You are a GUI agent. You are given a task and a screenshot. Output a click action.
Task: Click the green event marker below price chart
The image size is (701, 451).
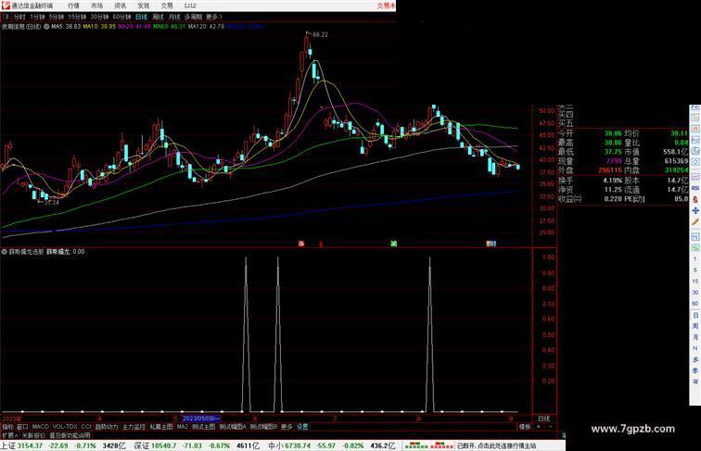[393, 244]
